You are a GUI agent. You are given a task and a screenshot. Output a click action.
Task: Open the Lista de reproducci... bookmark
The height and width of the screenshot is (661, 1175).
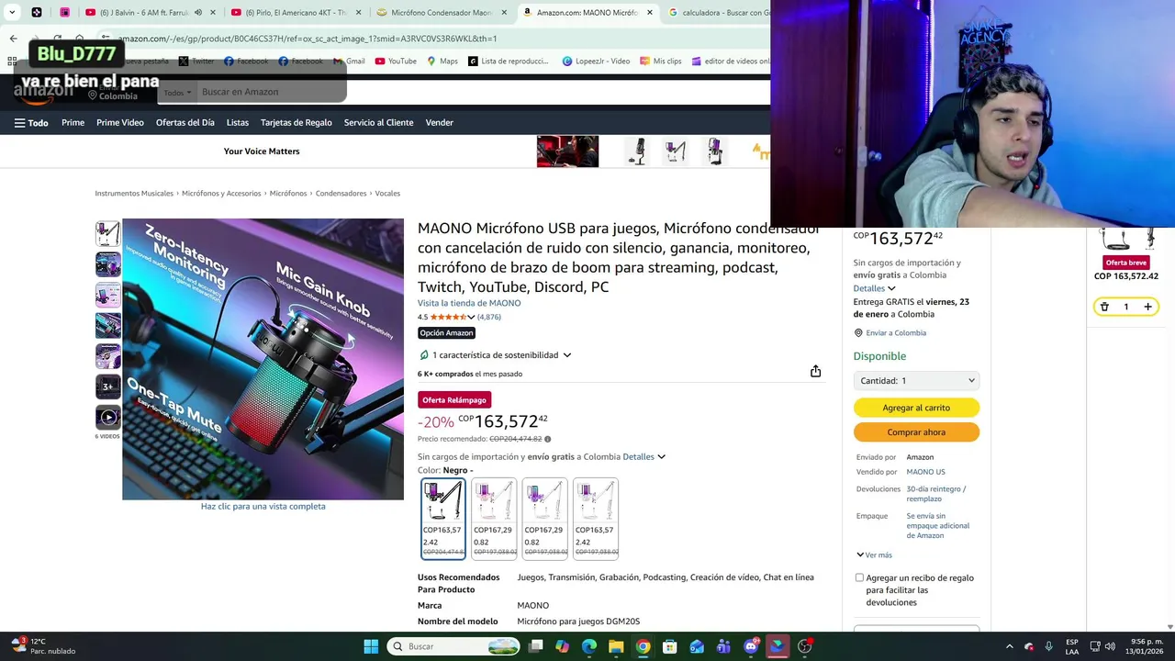click(508, 61)
